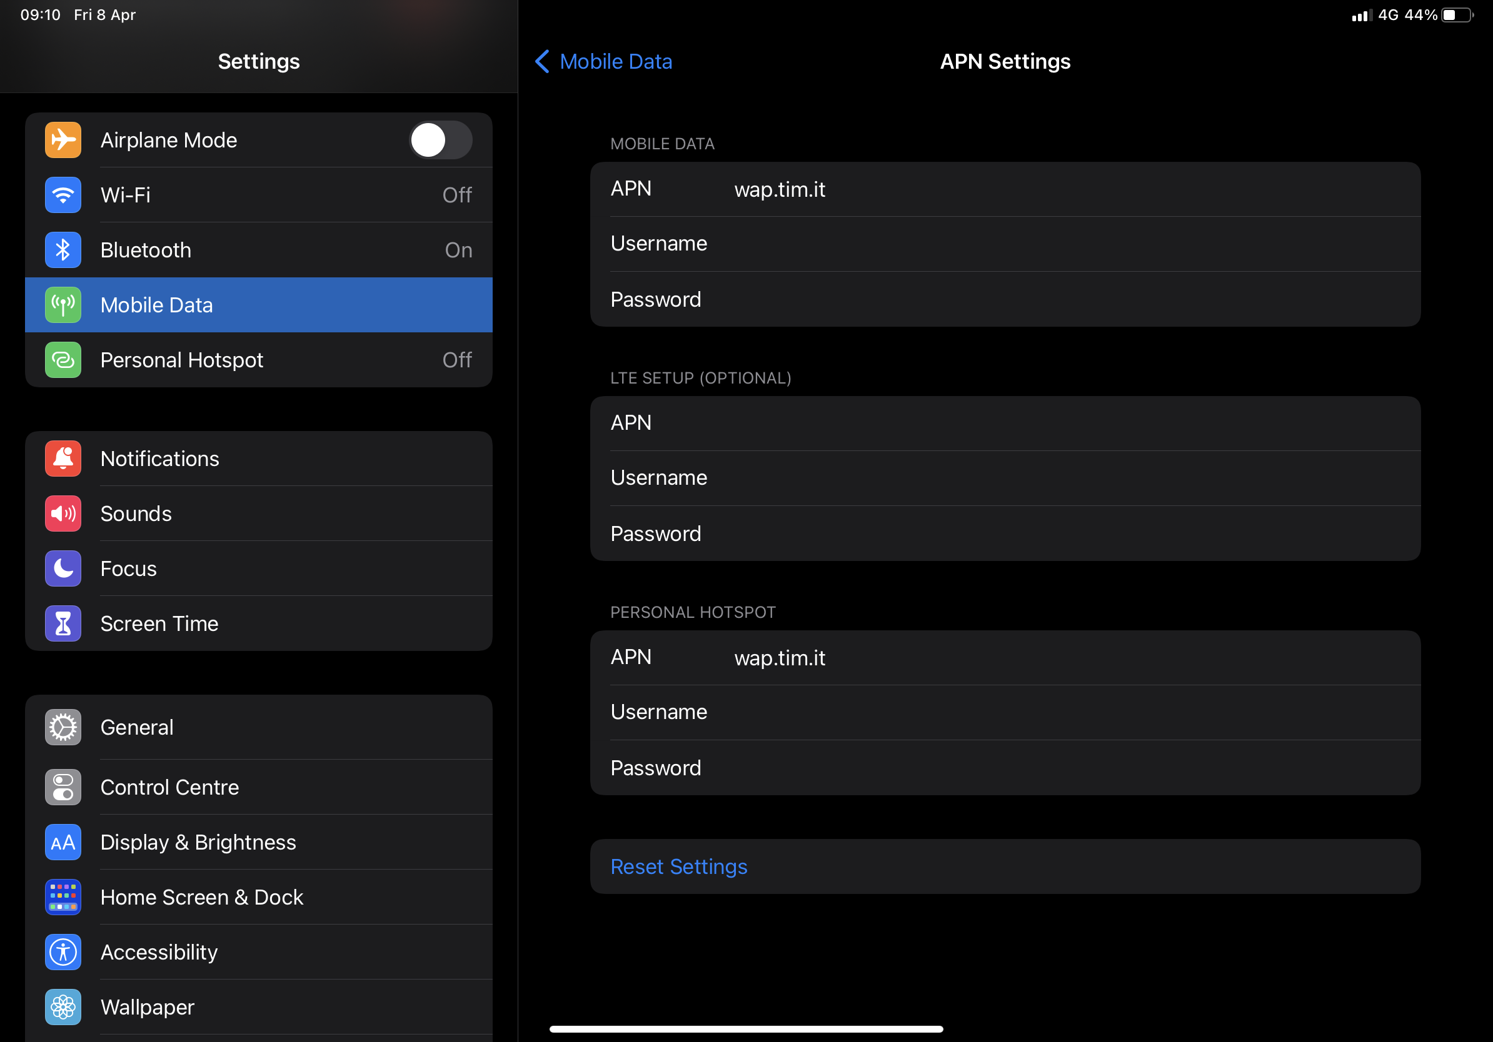Screen dimensions: 1493x1042
Task: Tap the Wi-Fi settings icon
Action: pyautogui.click(x=63, y=194)
